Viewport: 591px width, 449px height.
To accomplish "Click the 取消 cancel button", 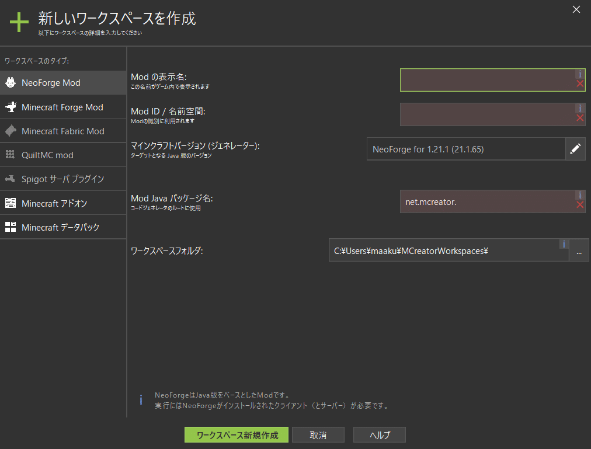I will pyautogui.click(x=318, y=434).
